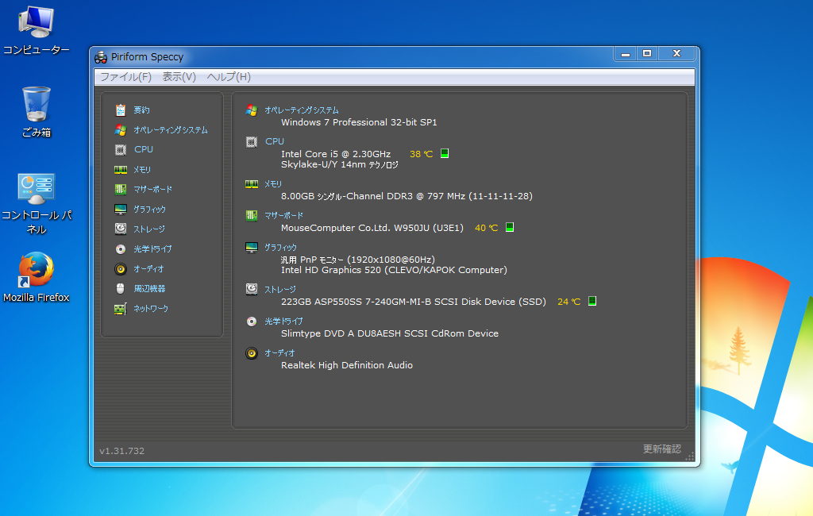Select the オーディオ speaker icon in sidebar

pos(121,268)
